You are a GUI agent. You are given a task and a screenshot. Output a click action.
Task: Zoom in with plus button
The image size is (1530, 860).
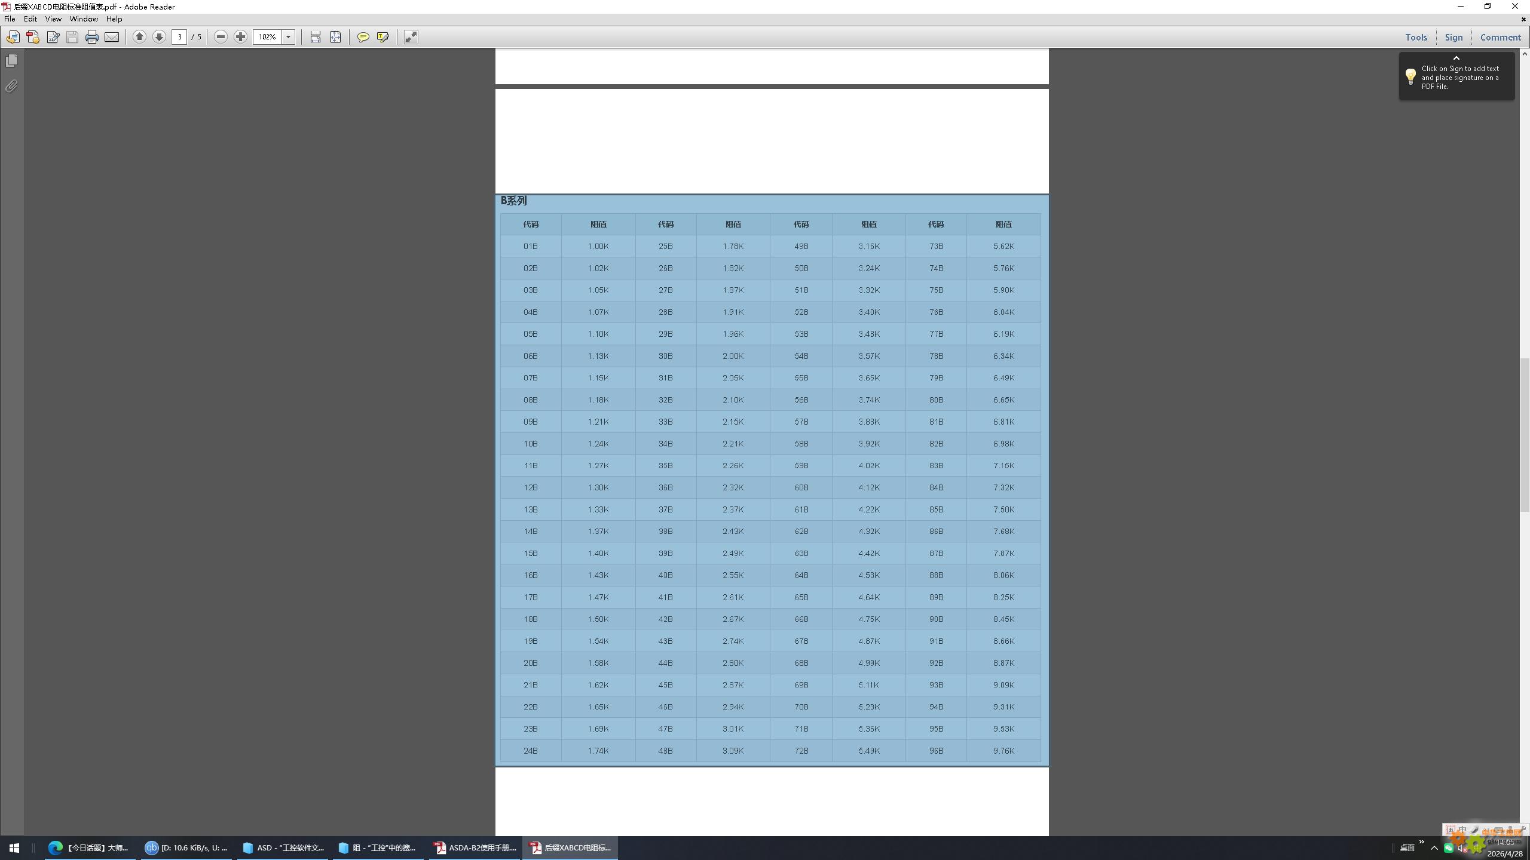(x=240, y=37)
